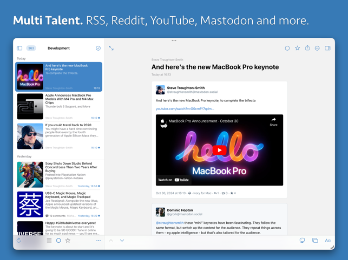
Task: Go to previous article up chevron
Action: pos(111,241)
